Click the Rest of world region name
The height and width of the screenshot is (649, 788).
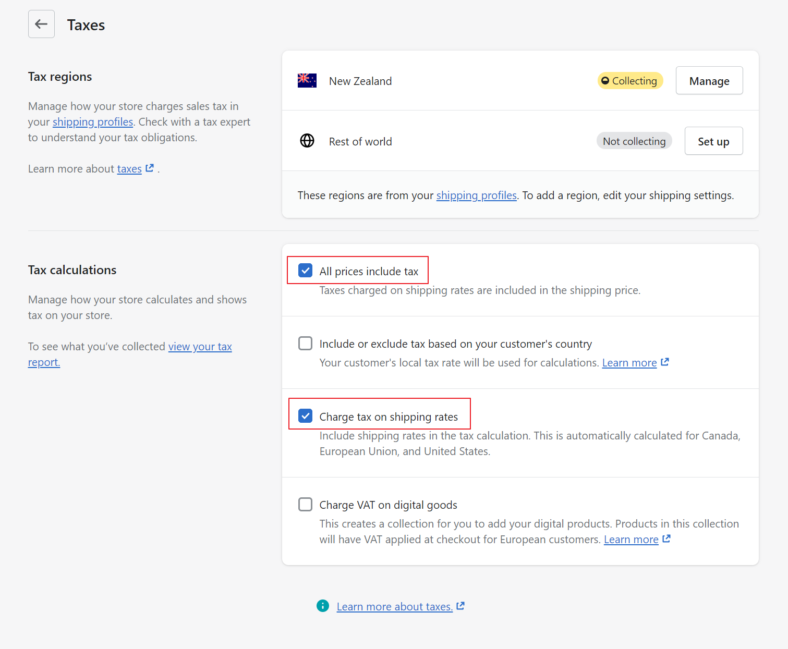pyautogui.click(x=360, y=142)
